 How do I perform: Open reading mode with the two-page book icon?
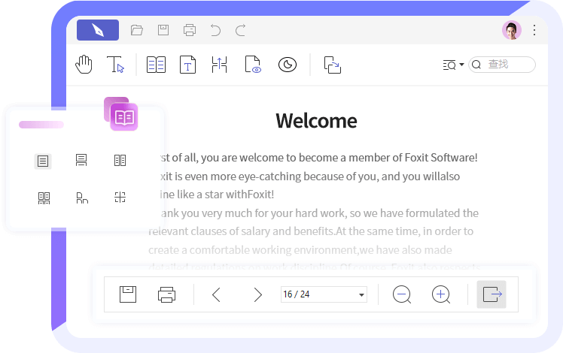156,65
